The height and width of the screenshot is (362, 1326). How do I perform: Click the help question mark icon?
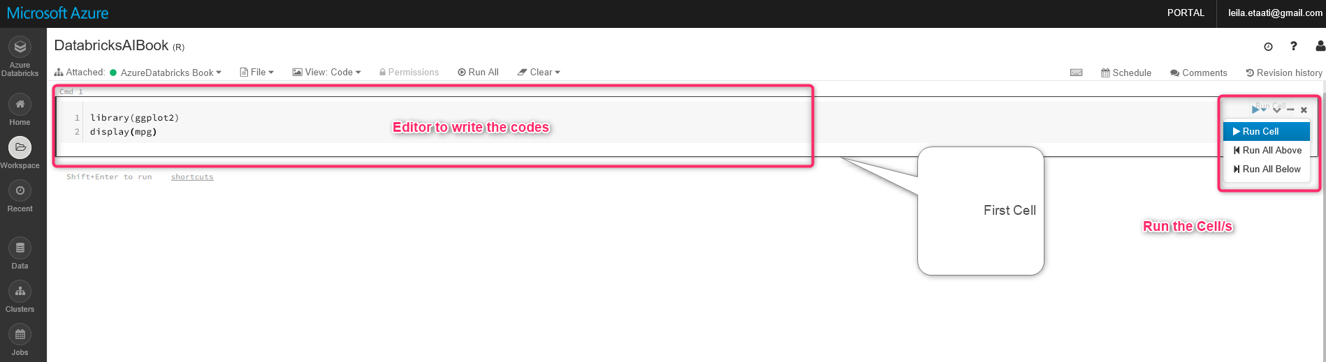[1294, 46]
